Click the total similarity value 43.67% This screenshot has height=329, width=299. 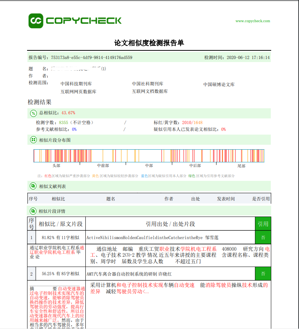coord(68,113)
